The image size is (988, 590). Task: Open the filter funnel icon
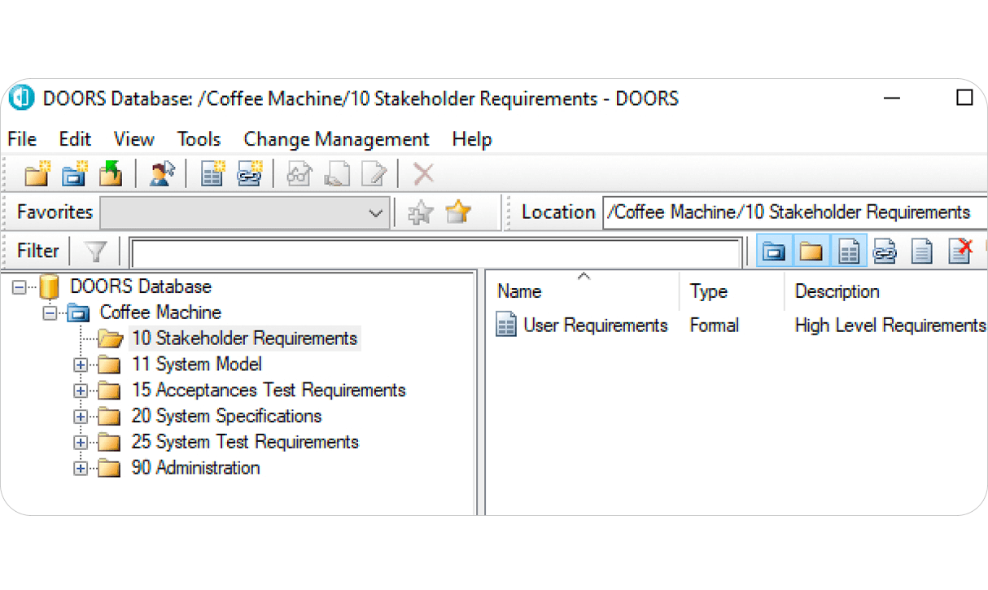point(95,251)
